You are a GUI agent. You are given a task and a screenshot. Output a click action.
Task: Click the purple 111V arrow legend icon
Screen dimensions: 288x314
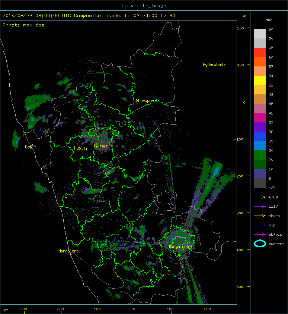click(260, 207)
